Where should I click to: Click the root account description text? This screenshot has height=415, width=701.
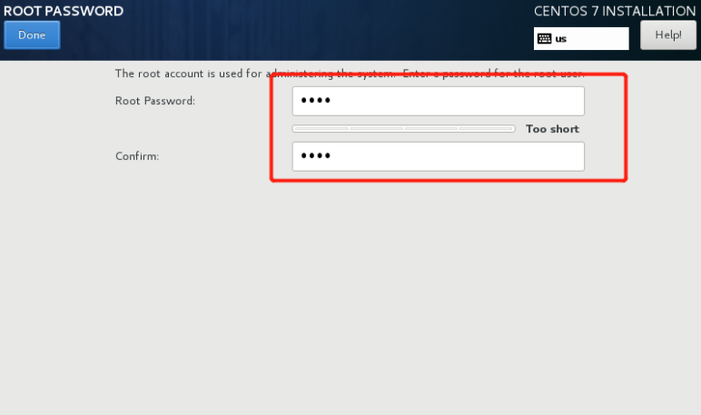(x=350, y=74)
